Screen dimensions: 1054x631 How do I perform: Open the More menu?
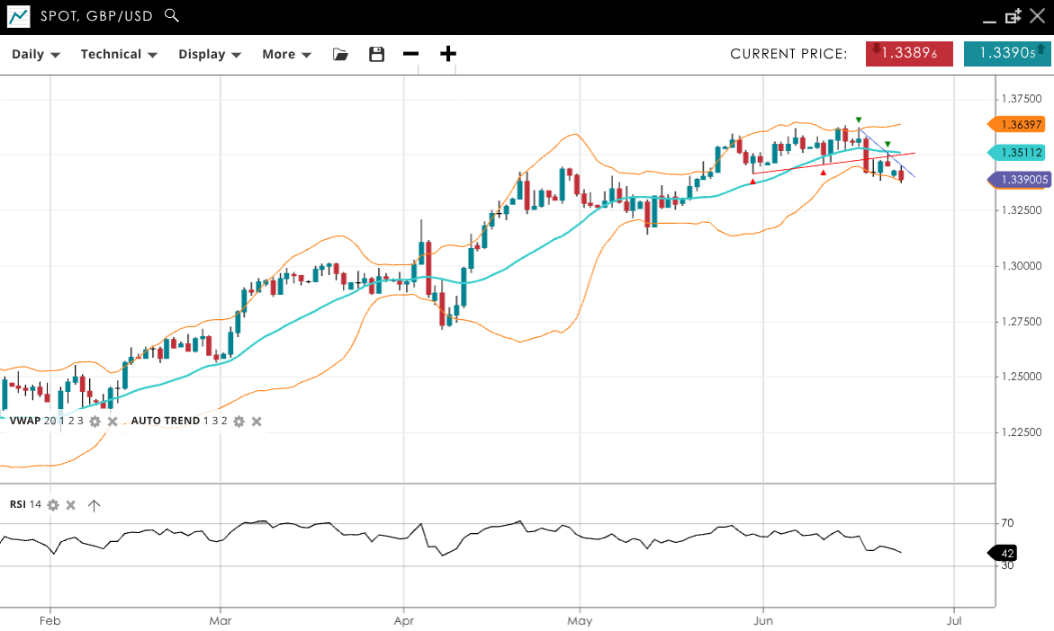pyautogui.click(x=286, y=54)
